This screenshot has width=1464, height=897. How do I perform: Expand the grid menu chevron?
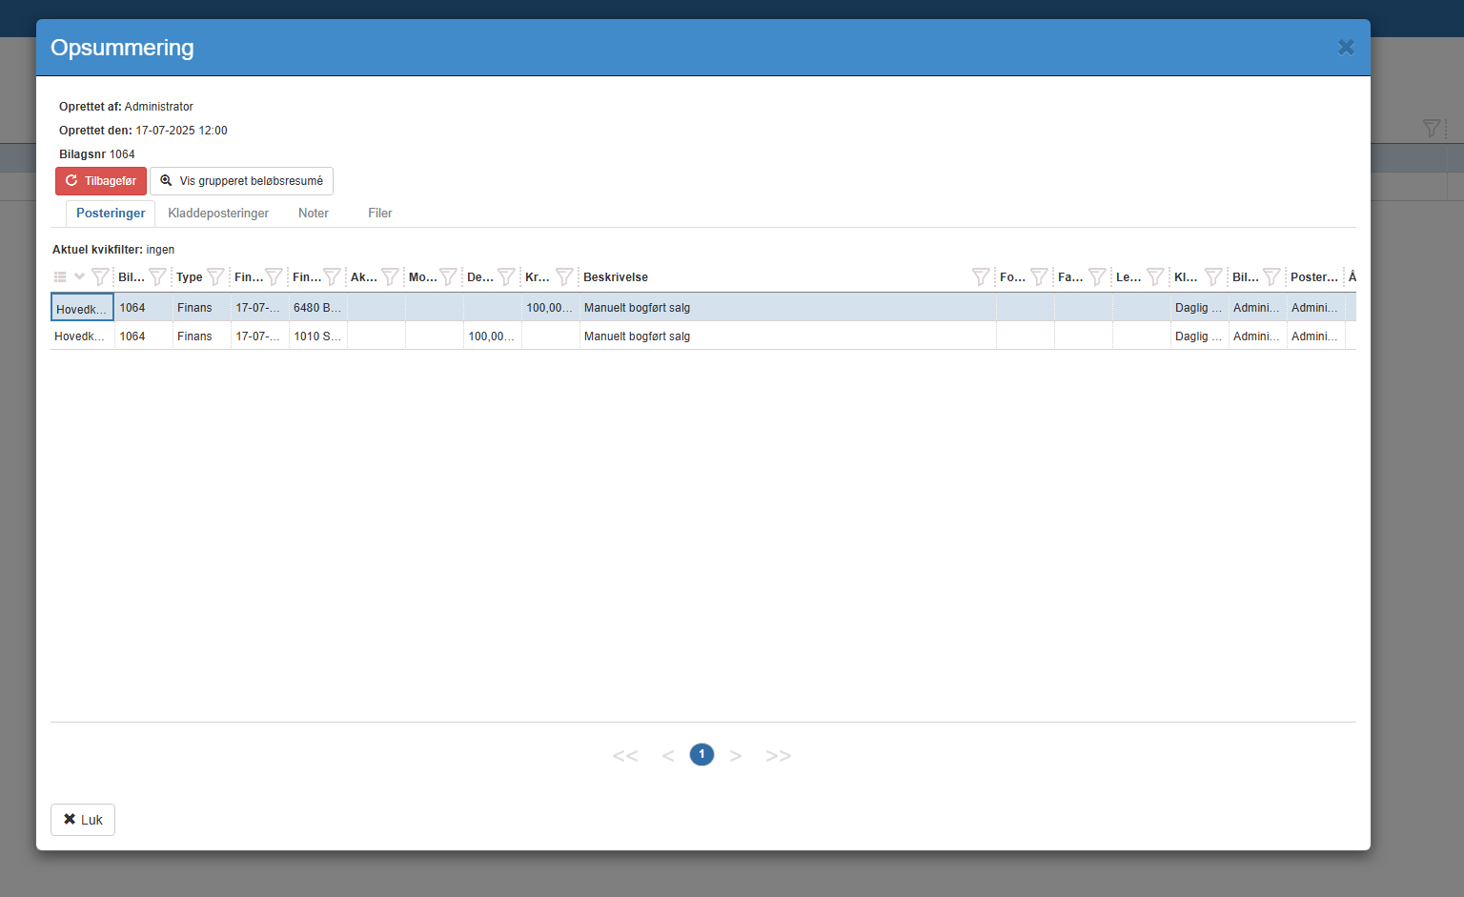point(79,277)
